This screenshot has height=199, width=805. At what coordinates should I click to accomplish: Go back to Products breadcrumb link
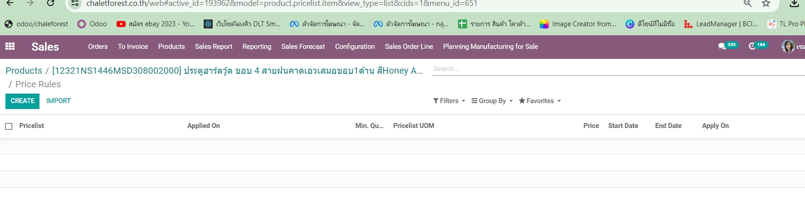24,71
